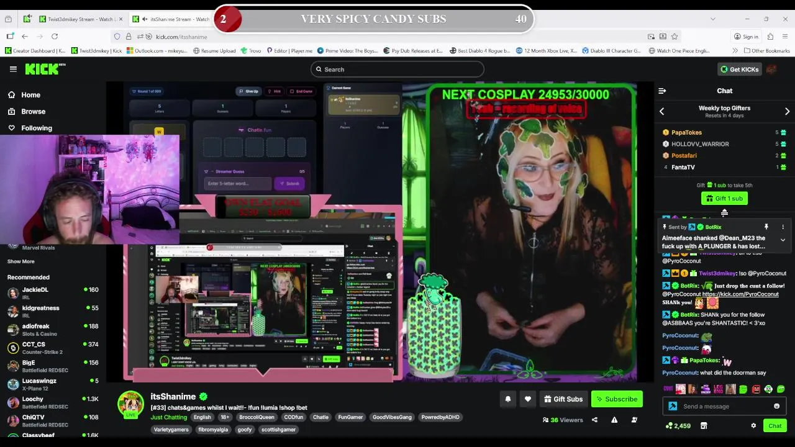Open the Just Chatting category link
Image resolution: width=795 pixels, height=447 pixels.
click(168, 417)
